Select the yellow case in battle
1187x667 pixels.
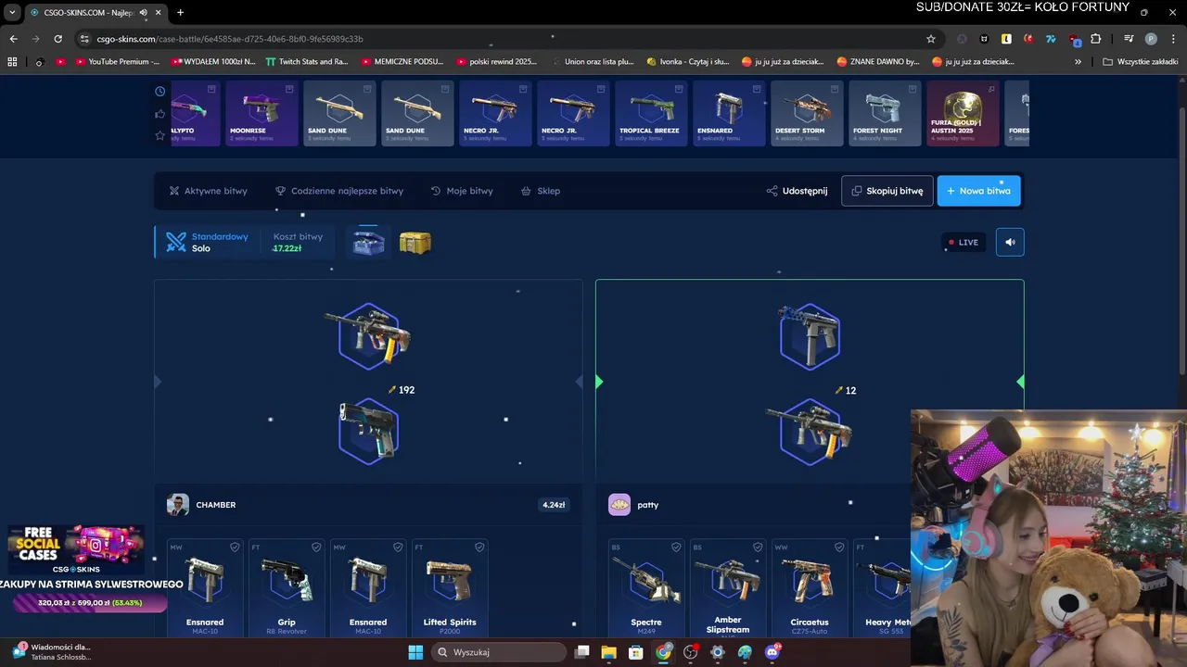(415, 243)
